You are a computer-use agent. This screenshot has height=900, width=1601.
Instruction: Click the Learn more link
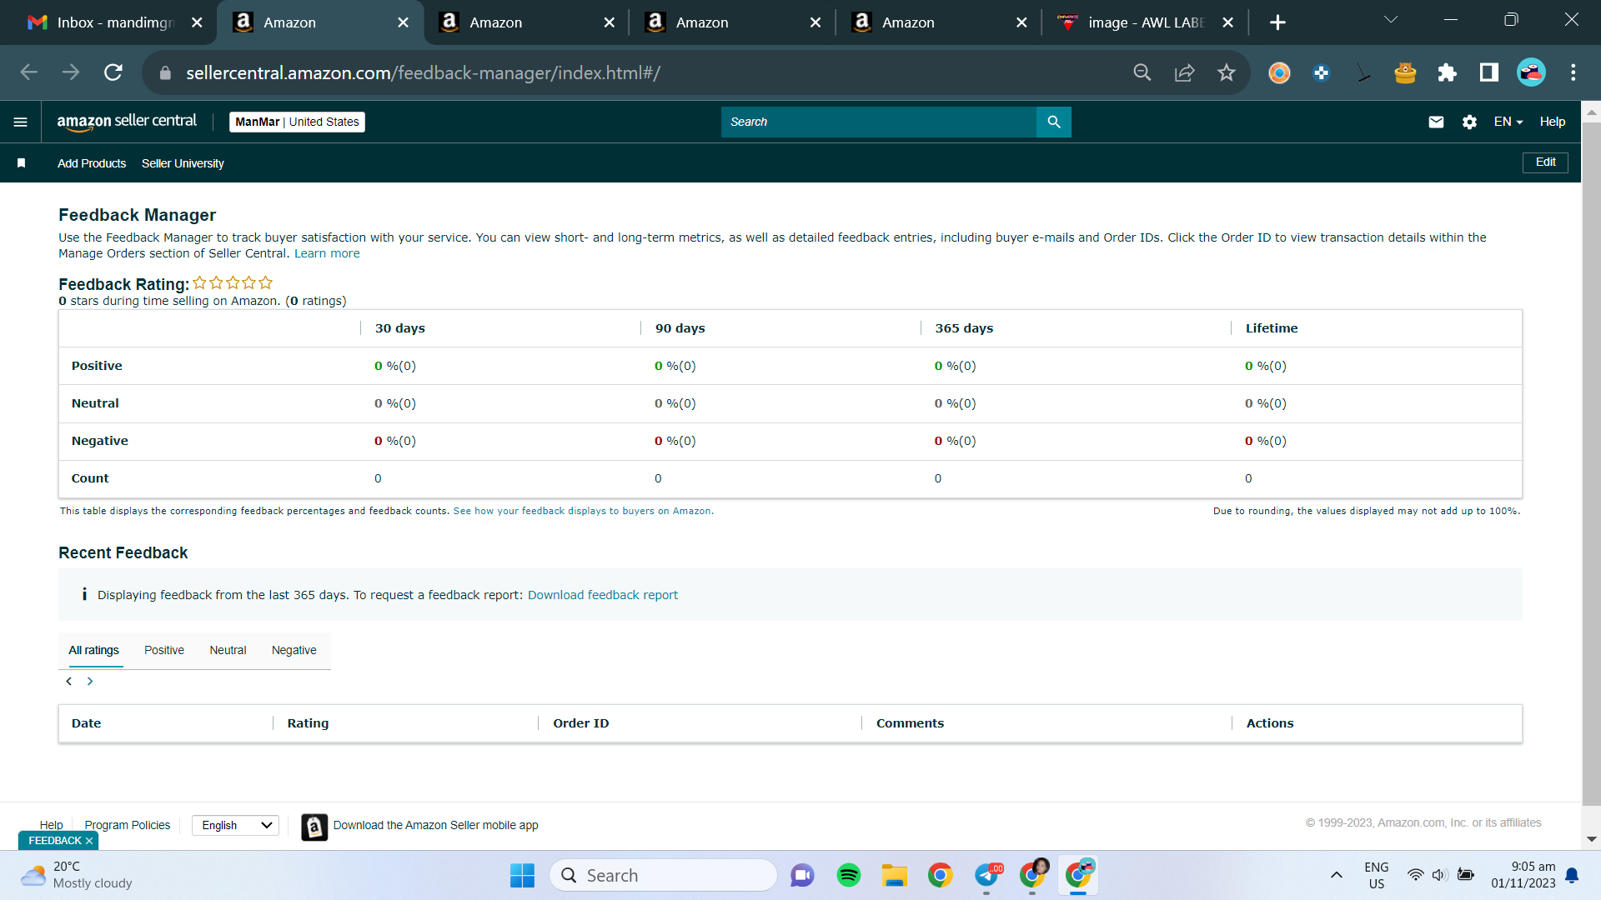(327, 253)
